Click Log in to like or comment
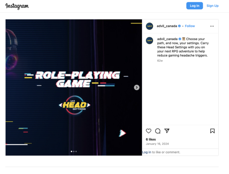229x174 pixels. click(x=147, y=152)
